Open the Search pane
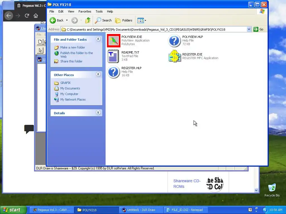286x214 pixels. coord(103,20)
